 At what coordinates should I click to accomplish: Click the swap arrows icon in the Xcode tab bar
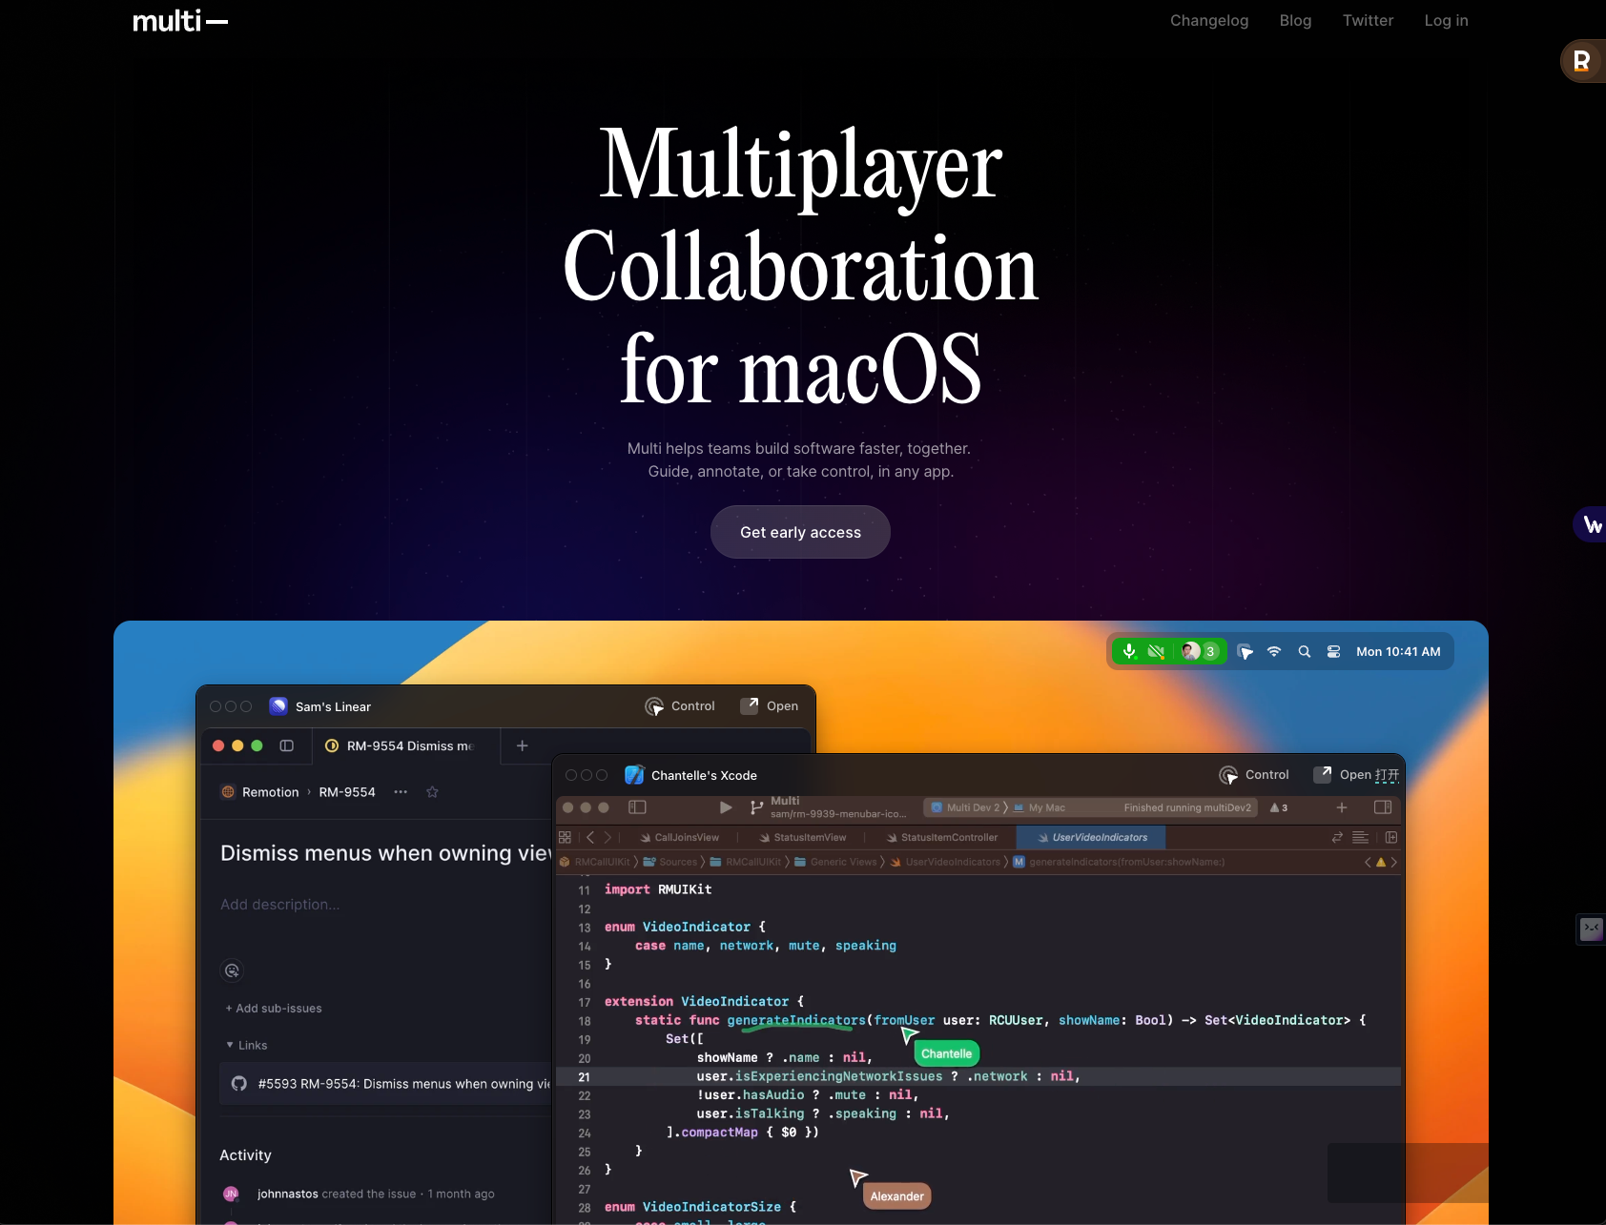(x=1337, y=837)
